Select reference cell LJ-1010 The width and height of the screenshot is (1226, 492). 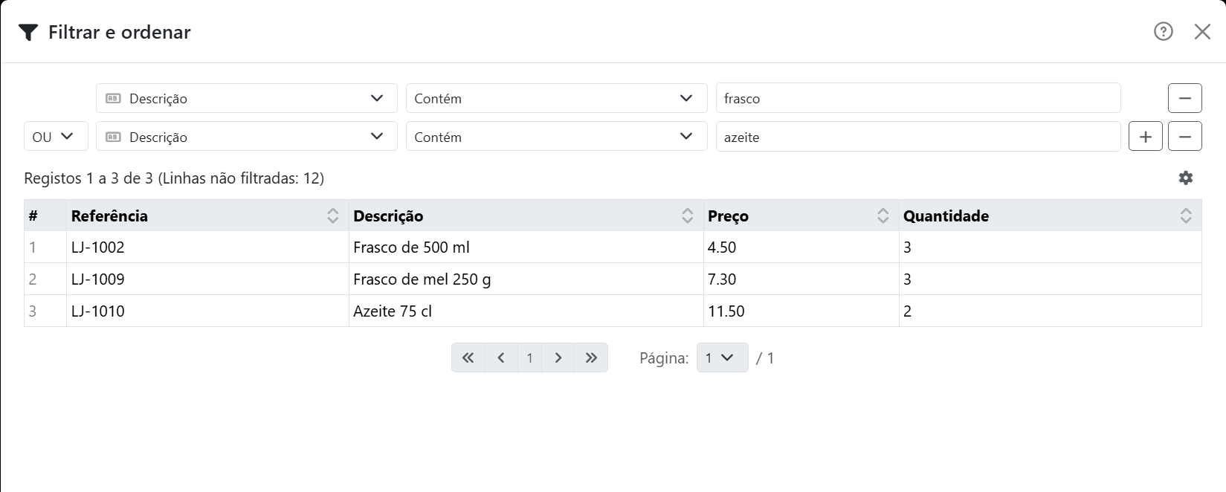pyautogui.click(x=207, y=311)
